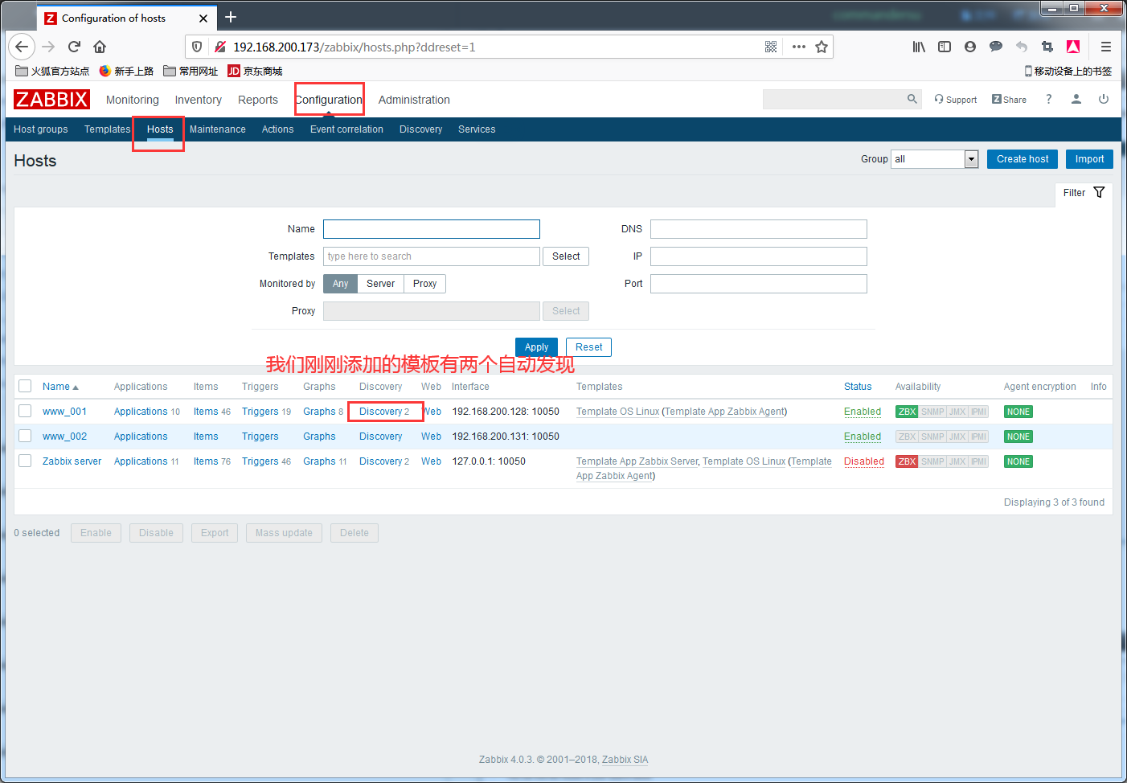
Task: Set Monitored by to Any
Action: point(340,284)
